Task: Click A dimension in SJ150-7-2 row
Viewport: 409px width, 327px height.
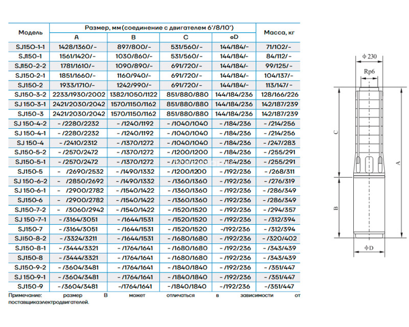Action: point(80,210)
